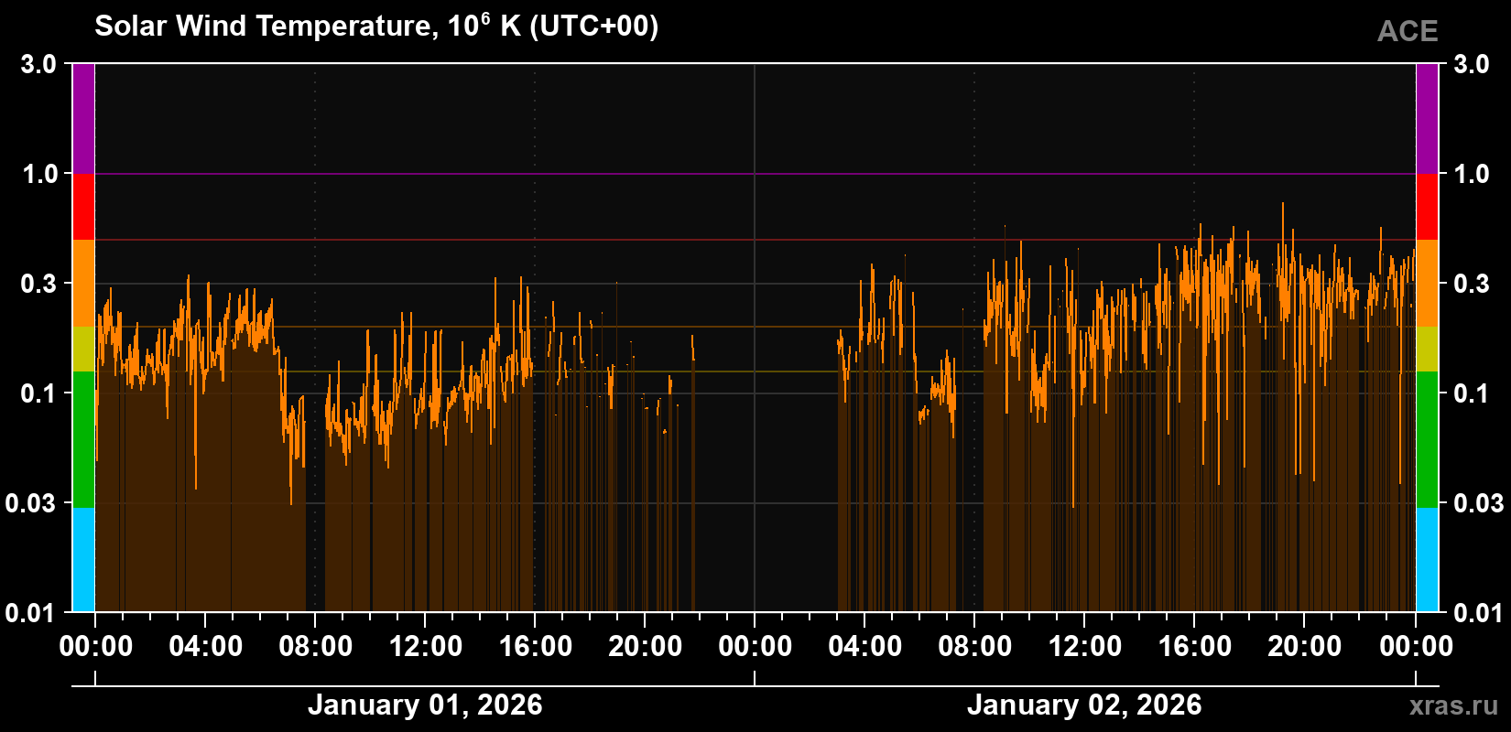Select the 0.1 value on the right axis

(x=1472, y=393)
